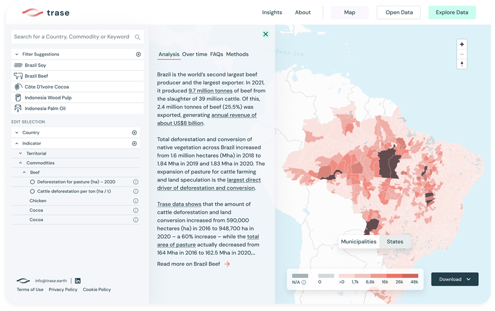Click the plus icon beside Indicator
495x311 pixels.
[x=134, y=144]
